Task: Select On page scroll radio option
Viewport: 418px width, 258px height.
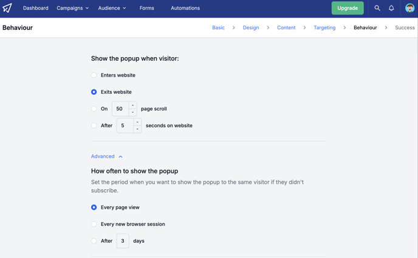Action: coord(94,109)
